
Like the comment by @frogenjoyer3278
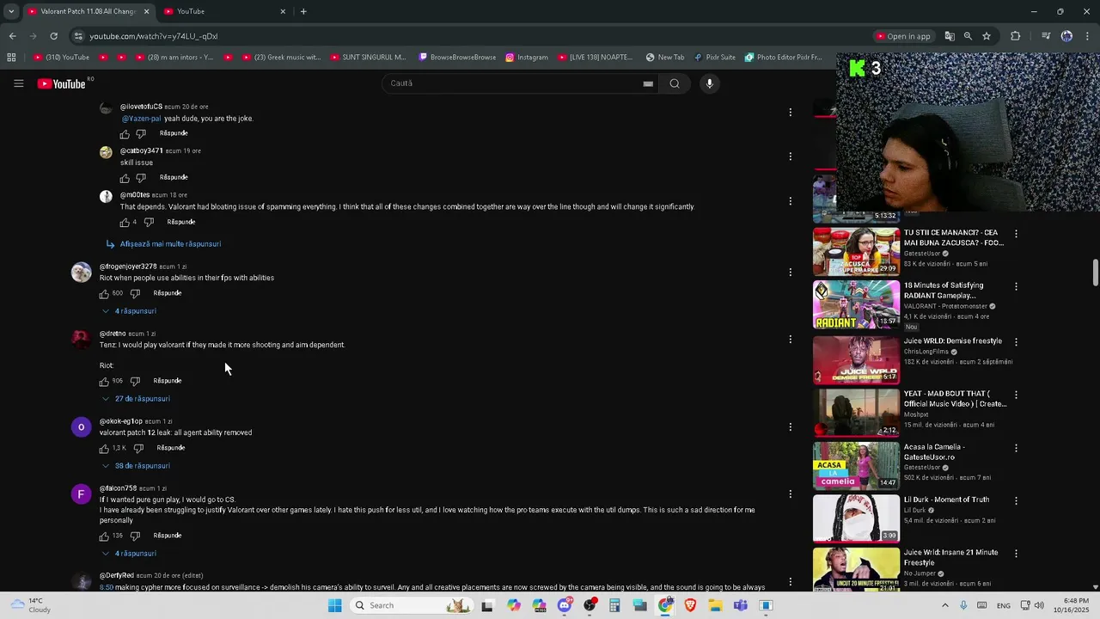[x=104, y=293]
